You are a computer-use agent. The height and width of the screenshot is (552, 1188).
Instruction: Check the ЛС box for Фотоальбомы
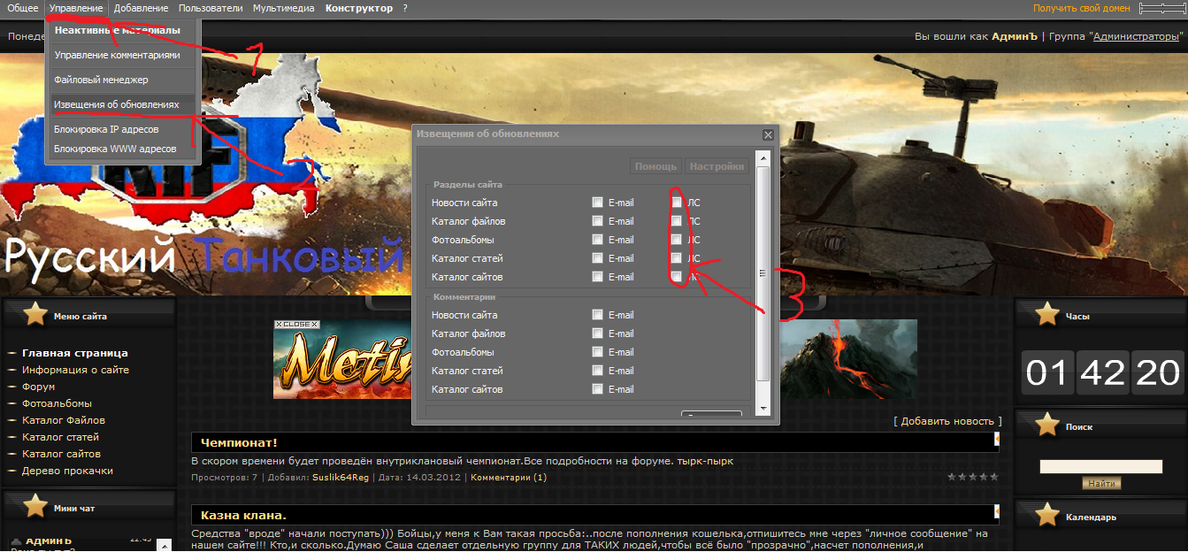click(x=677, y=240)
